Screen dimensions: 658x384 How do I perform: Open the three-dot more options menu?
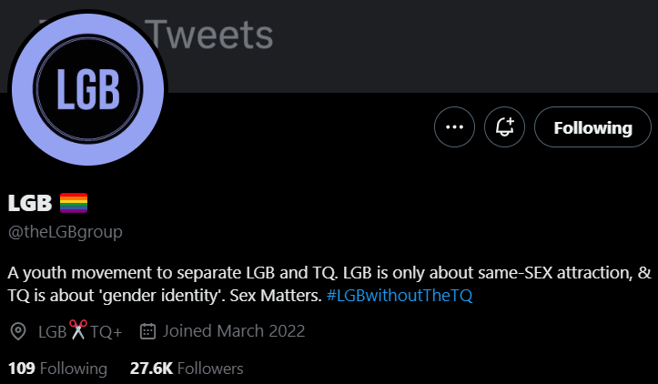[x=454, y=127]
